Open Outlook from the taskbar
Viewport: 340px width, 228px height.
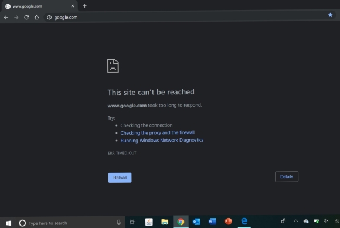coord(196,222)
